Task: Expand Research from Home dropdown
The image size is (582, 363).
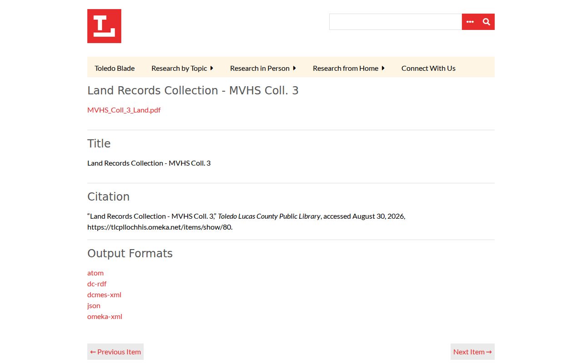Action: (349, 68)
